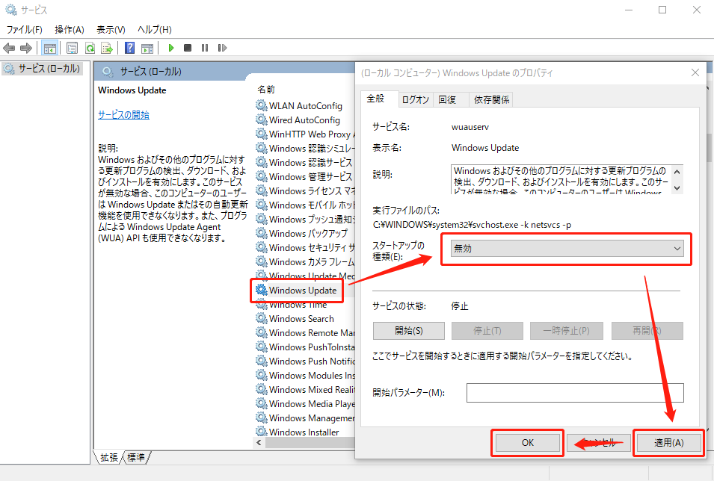Click the サービスの開始 link

tap(123, 115)
